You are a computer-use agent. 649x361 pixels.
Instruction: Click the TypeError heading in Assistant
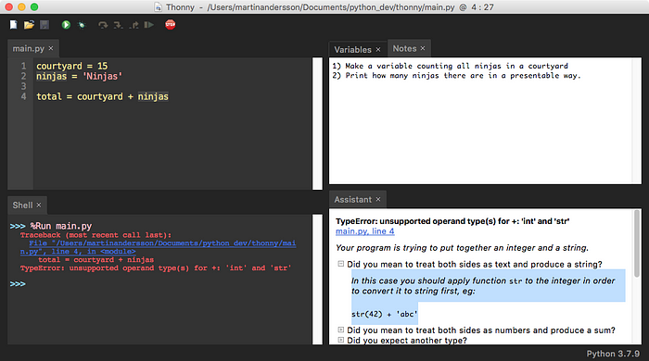pyautogui.click(x=452, y=221)
